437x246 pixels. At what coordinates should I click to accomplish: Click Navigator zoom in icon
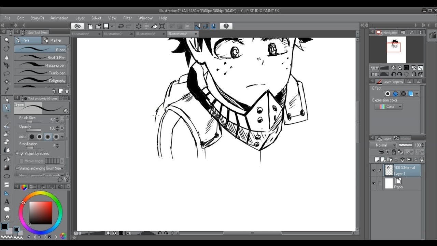pyautogui.click(x=400, y=68)
